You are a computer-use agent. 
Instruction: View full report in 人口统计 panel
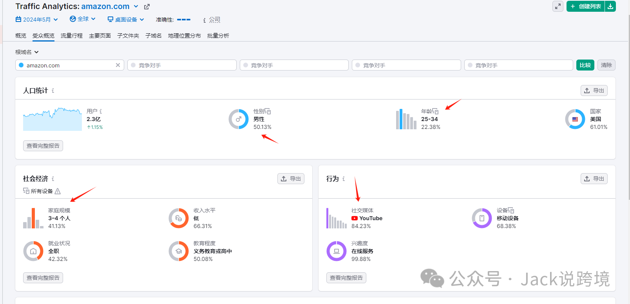[x=43, y=146]
